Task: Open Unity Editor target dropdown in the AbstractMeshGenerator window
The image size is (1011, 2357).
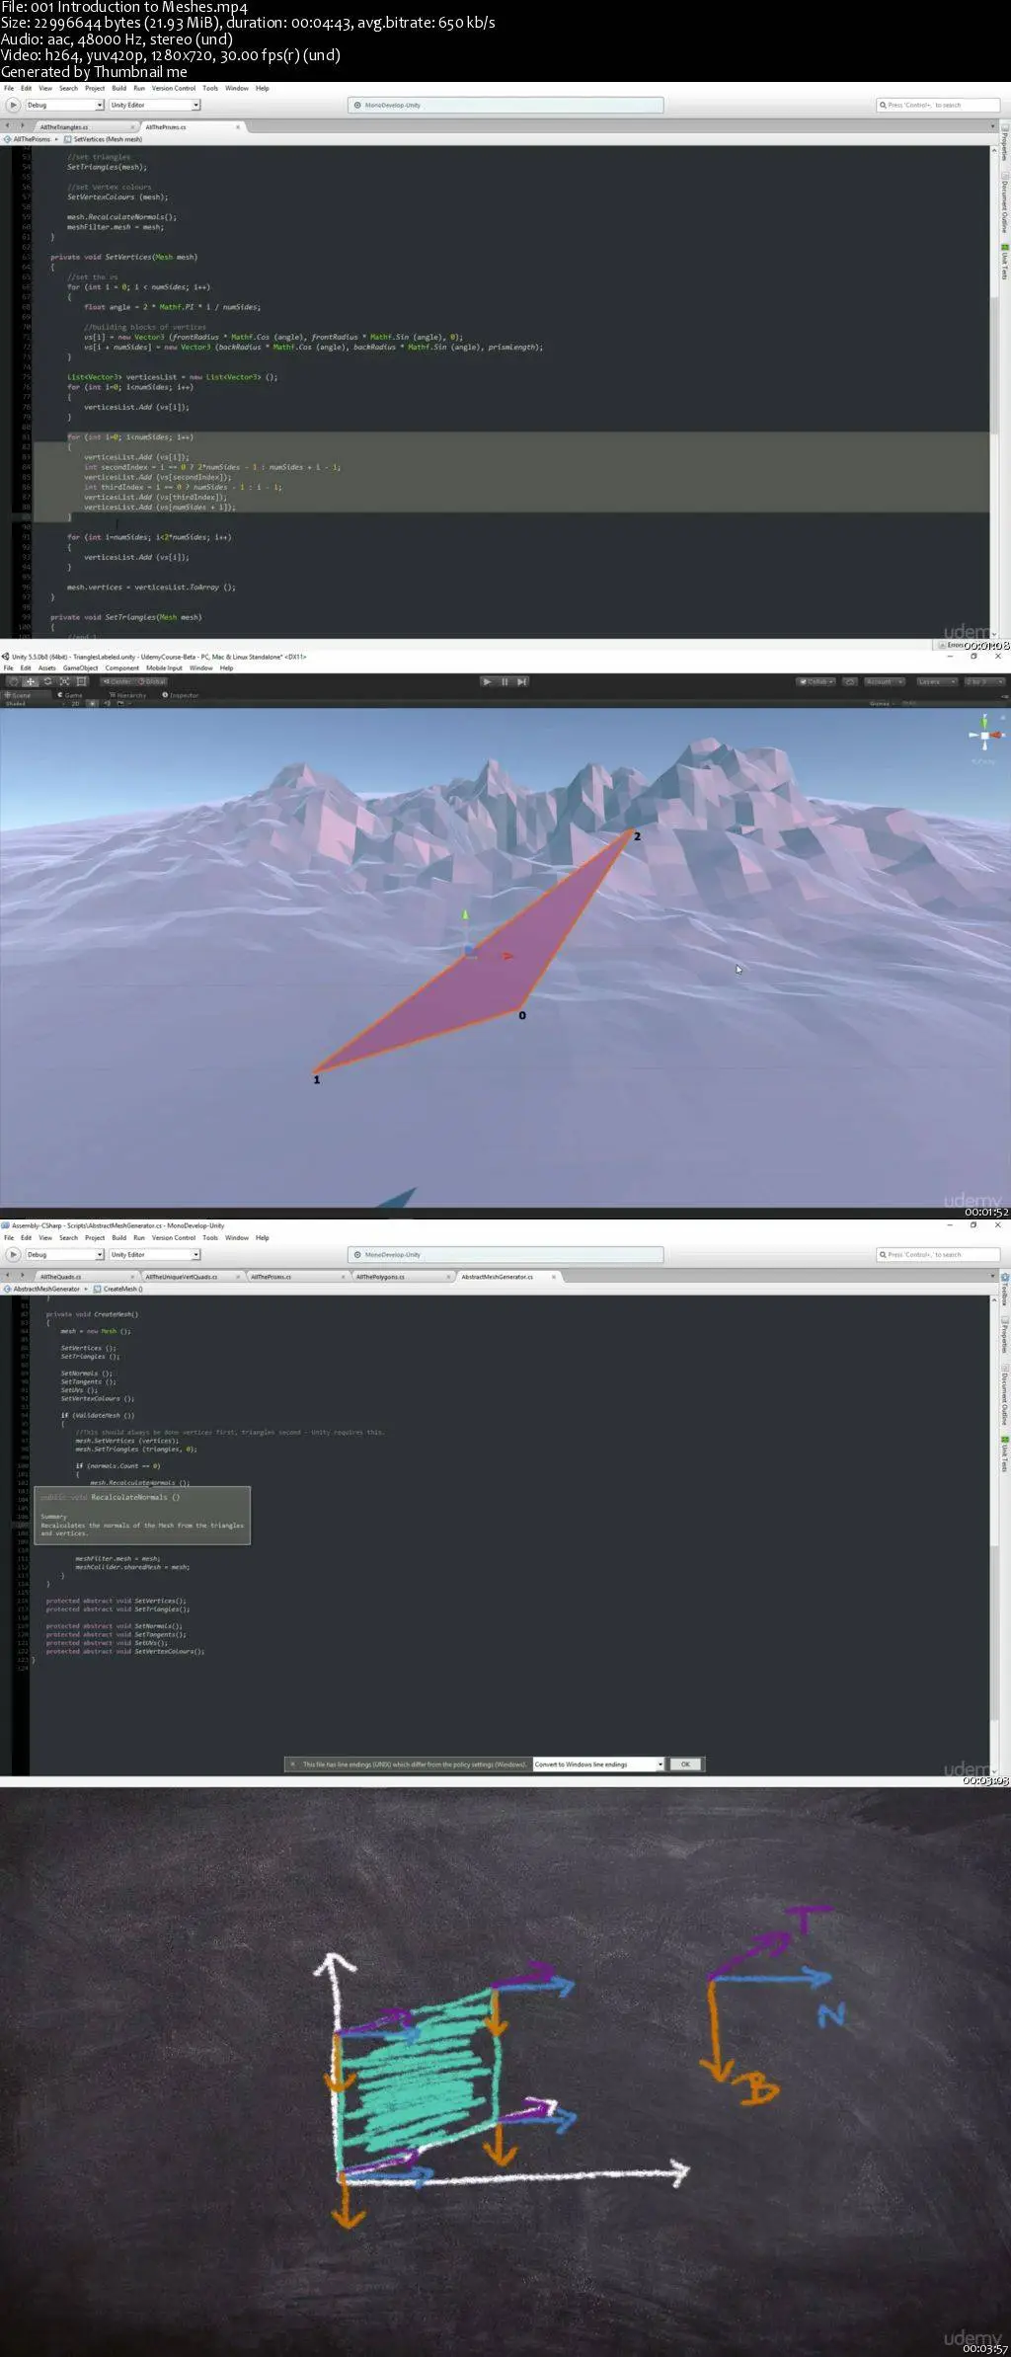Action: (154, 1254)
